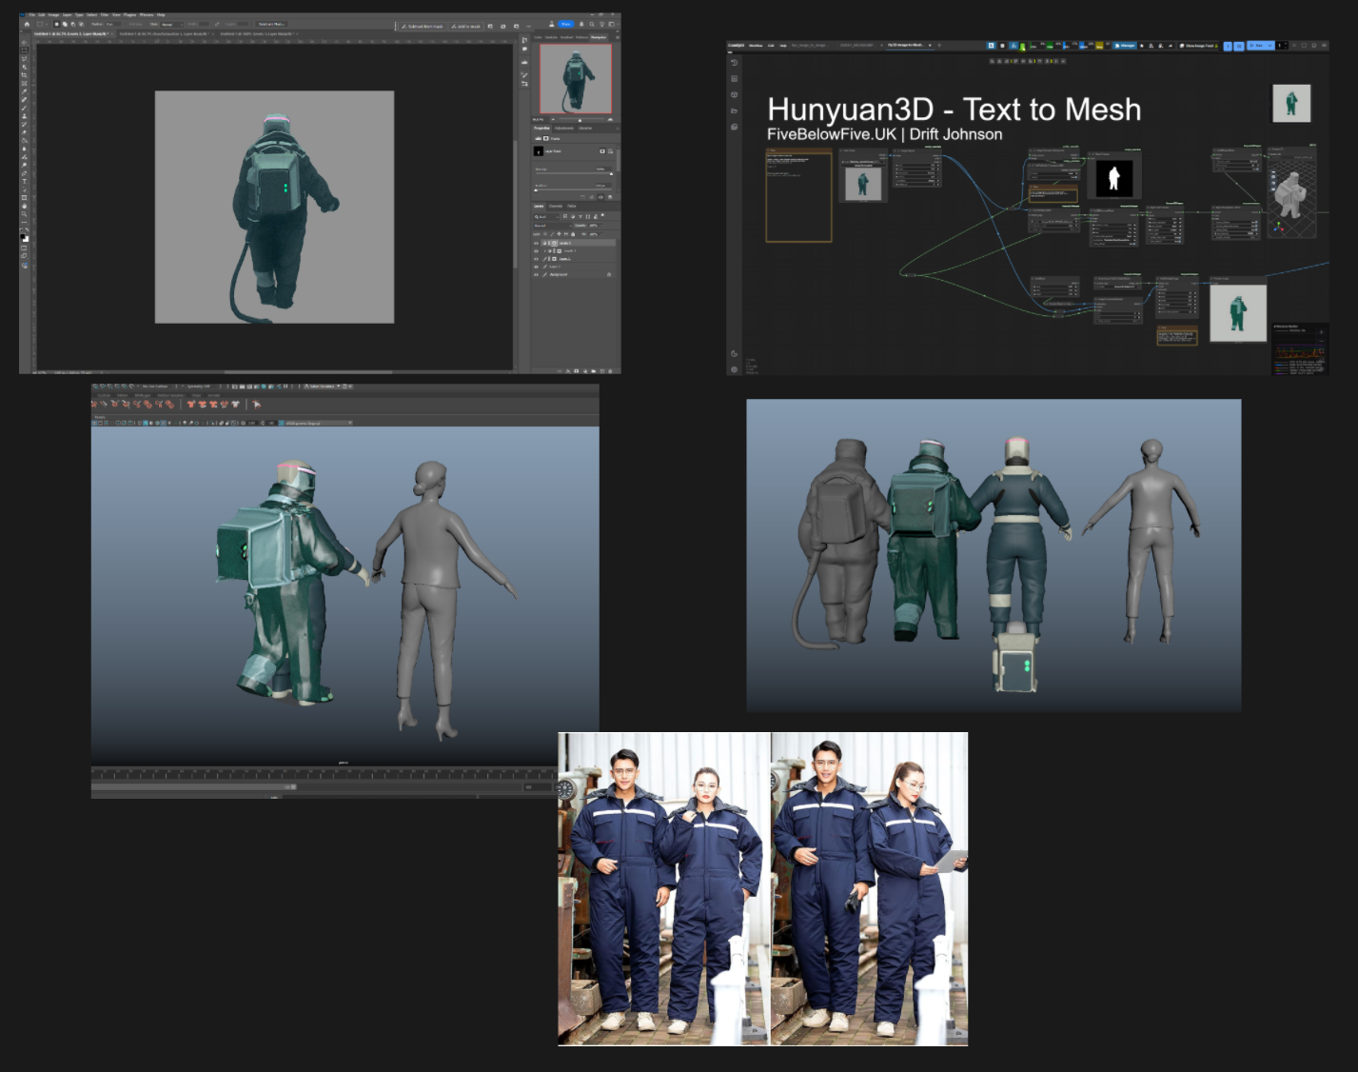Hide the Background layer
Image resolution: width=1358 pixels, height=1072 pixels.
(x=536, y=275)
